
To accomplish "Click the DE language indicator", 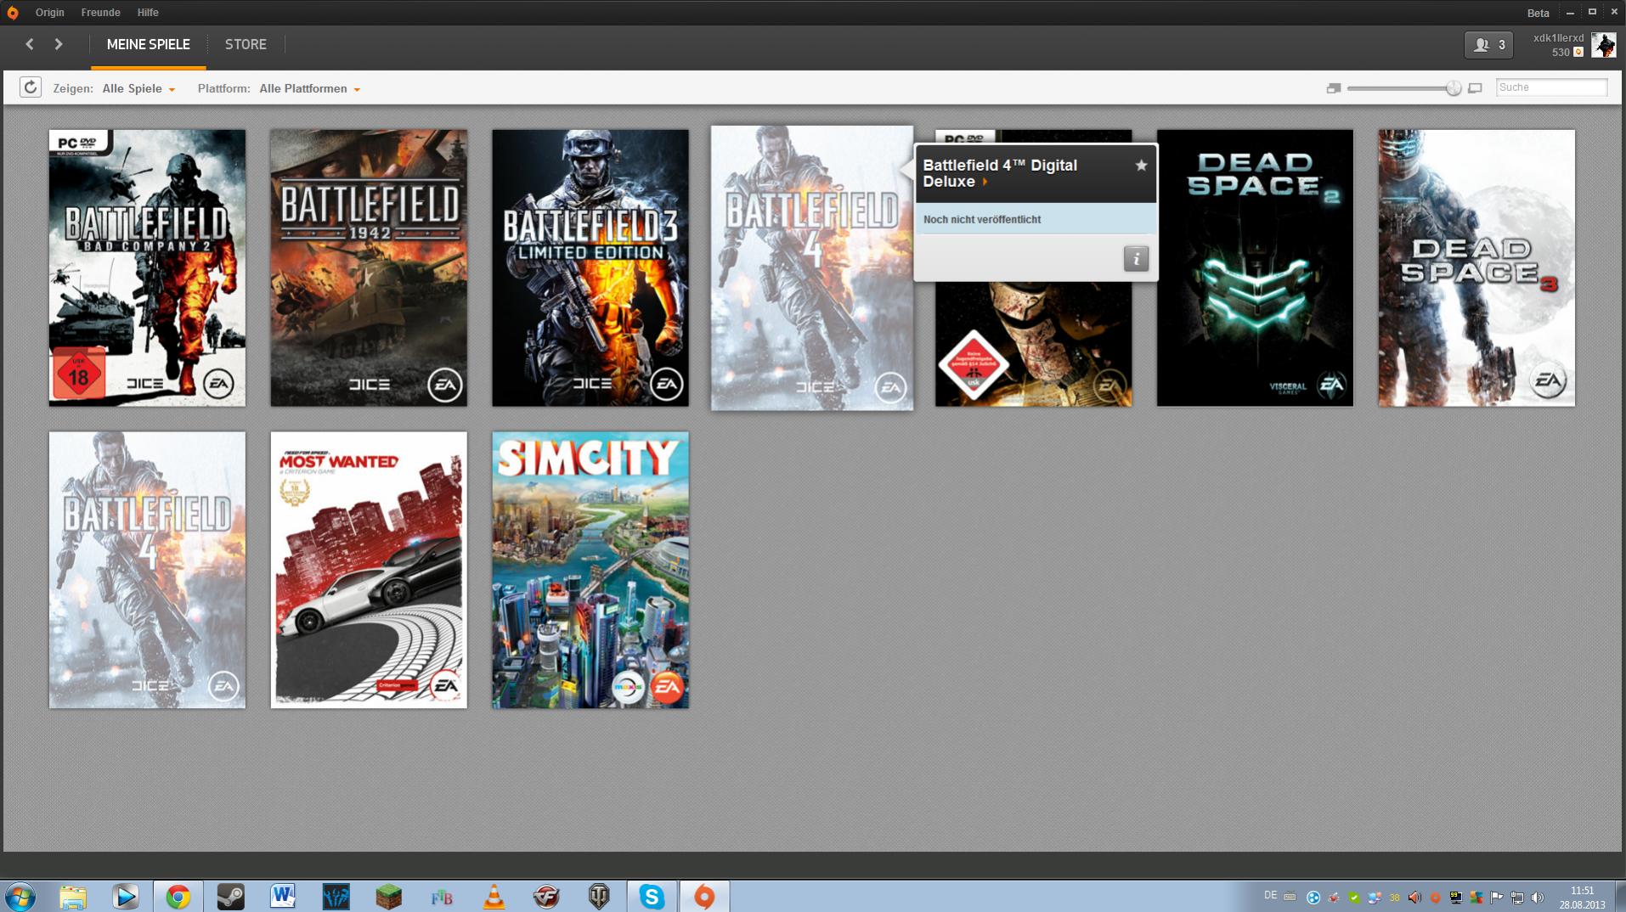I will [1270, 896].
